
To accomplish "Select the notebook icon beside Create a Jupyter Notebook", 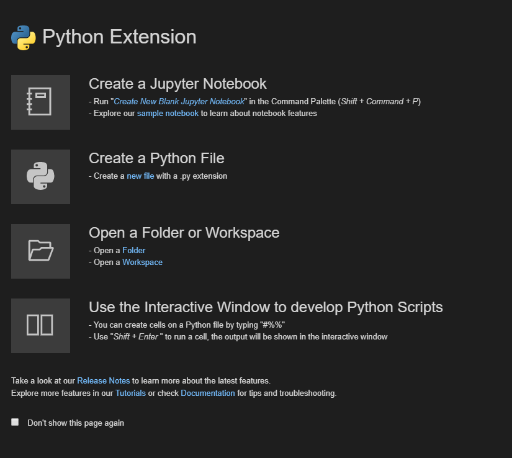I will (40, 102).
